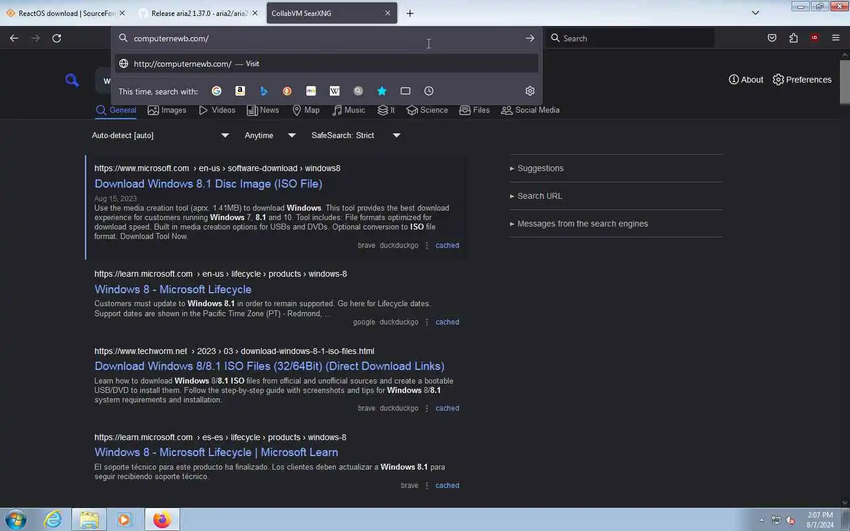The image size is (850, 531).
Task: Close the ReactOS download tab
Action: 122,13
